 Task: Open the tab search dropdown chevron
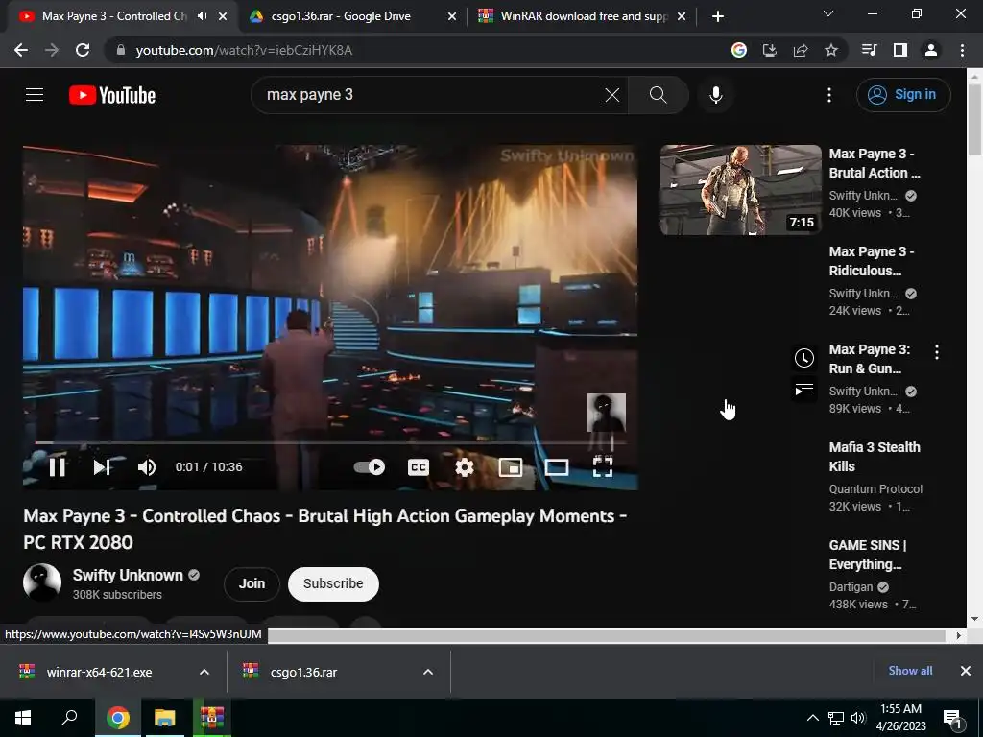(828, 13)
